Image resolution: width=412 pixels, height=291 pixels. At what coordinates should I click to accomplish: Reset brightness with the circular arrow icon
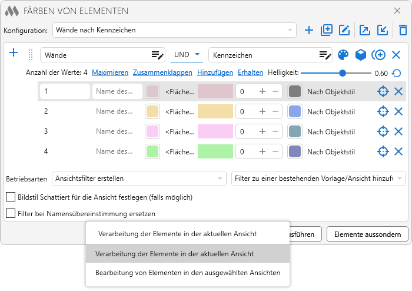pyautogui.click(x=397, y=73)
